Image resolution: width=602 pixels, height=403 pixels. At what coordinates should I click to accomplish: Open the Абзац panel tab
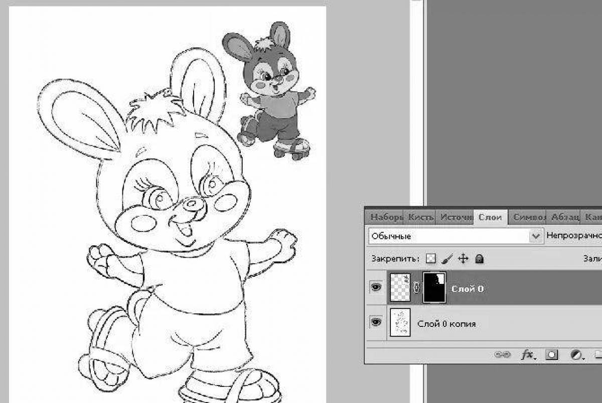[565, 217]
